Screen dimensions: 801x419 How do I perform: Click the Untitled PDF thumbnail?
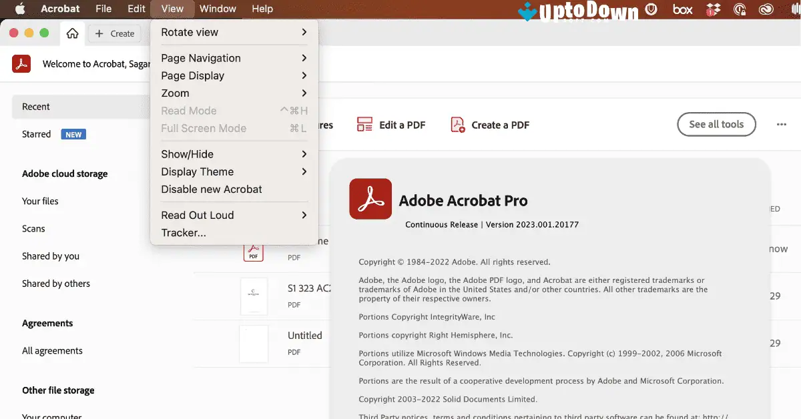(x=254, y=343)
